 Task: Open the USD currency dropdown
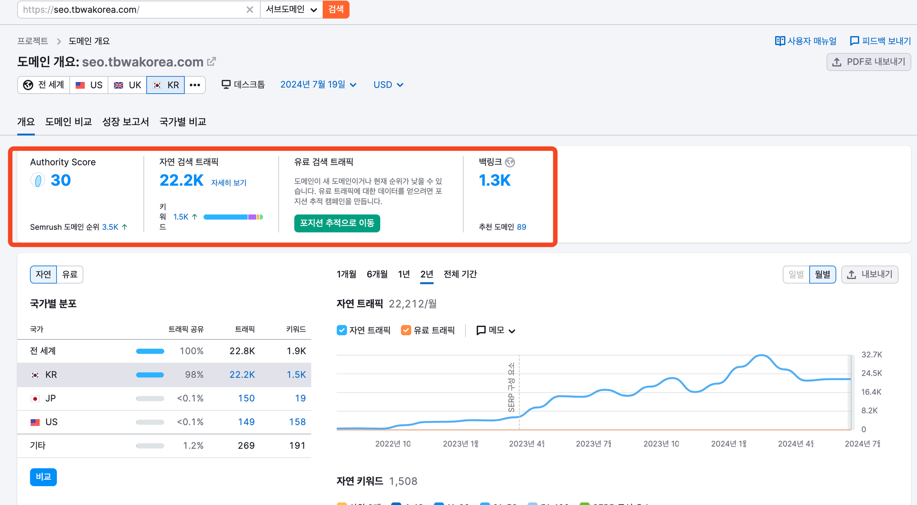click(x=388, y=85)
